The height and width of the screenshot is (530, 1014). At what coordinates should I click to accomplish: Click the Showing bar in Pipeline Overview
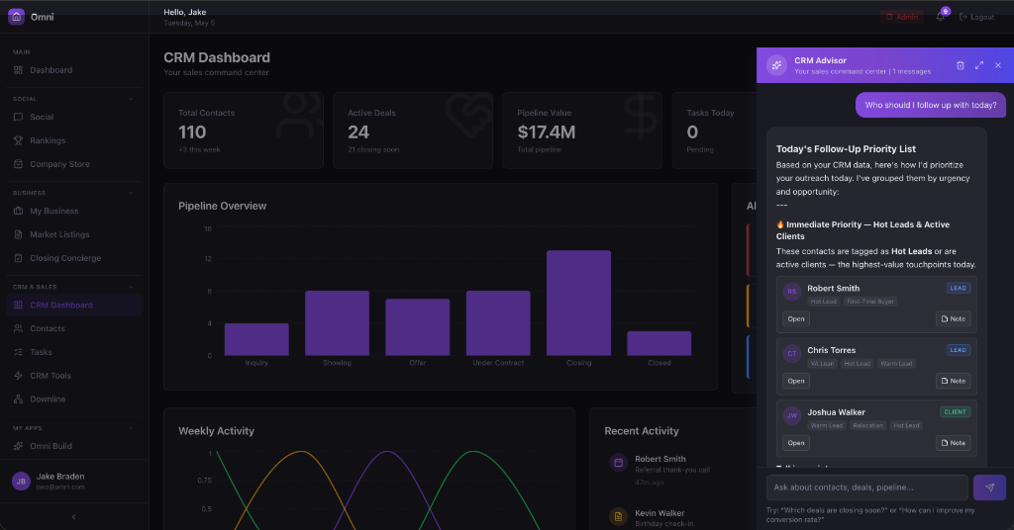point(337,322)
